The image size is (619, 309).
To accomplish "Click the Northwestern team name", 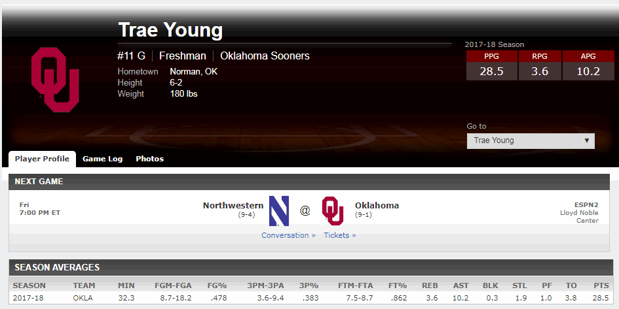I will [233, 205].
